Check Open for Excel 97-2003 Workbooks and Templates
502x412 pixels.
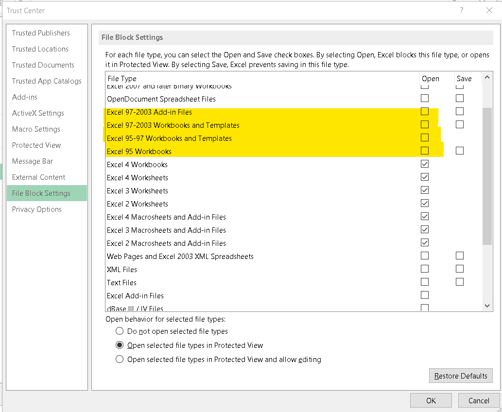tap(425, 124)
